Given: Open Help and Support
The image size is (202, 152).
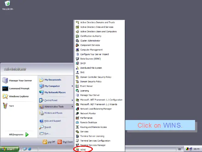Looking at the screenshot, I should click(x=56, y=121).
